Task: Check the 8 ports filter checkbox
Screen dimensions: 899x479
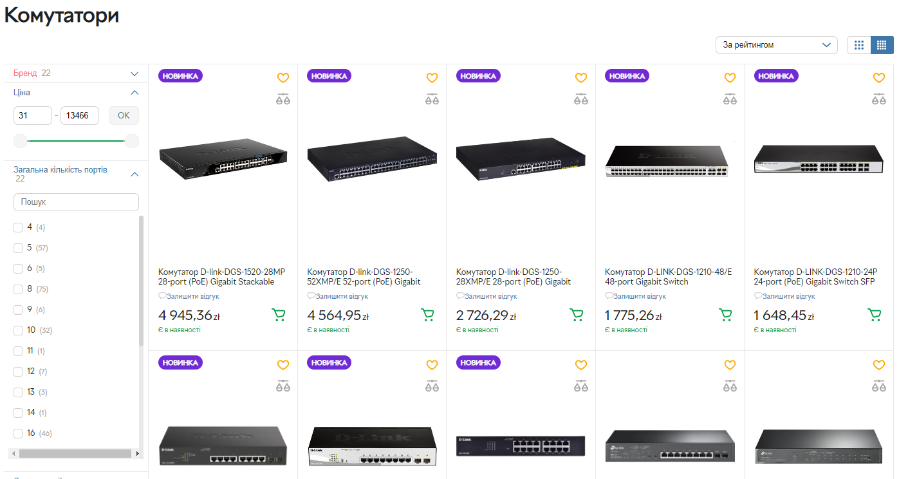Action: coord(19,289)
